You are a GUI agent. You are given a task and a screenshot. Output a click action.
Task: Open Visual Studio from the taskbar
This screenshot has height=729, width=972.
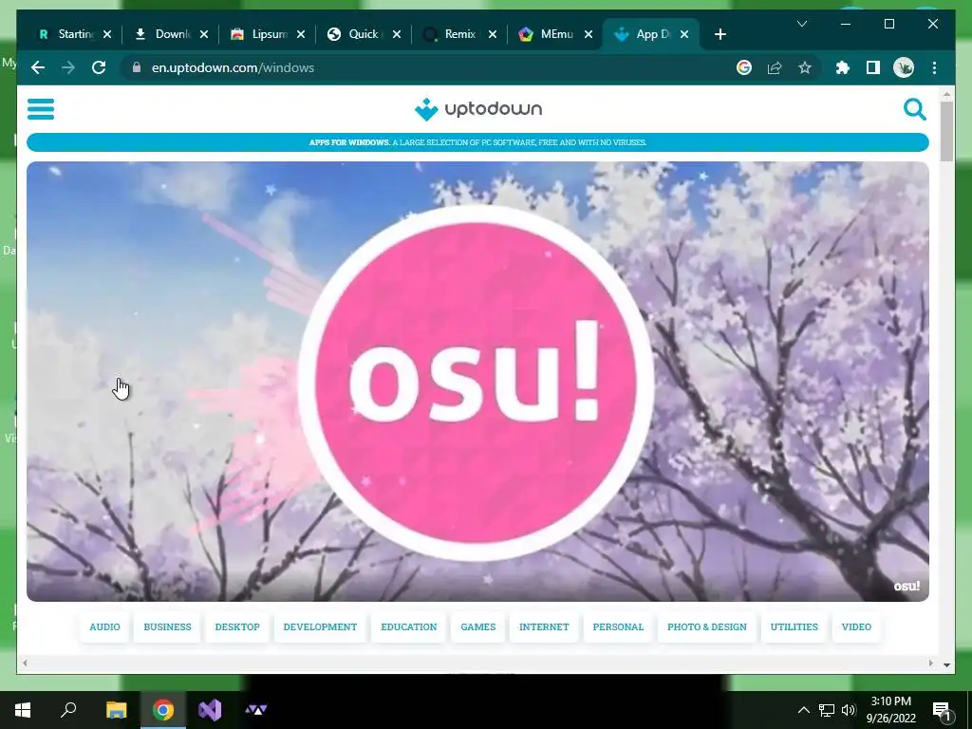click(210, 710)
